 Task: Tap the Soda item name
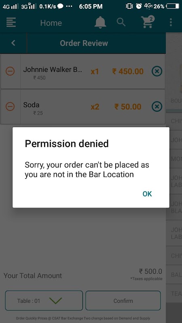31,105
